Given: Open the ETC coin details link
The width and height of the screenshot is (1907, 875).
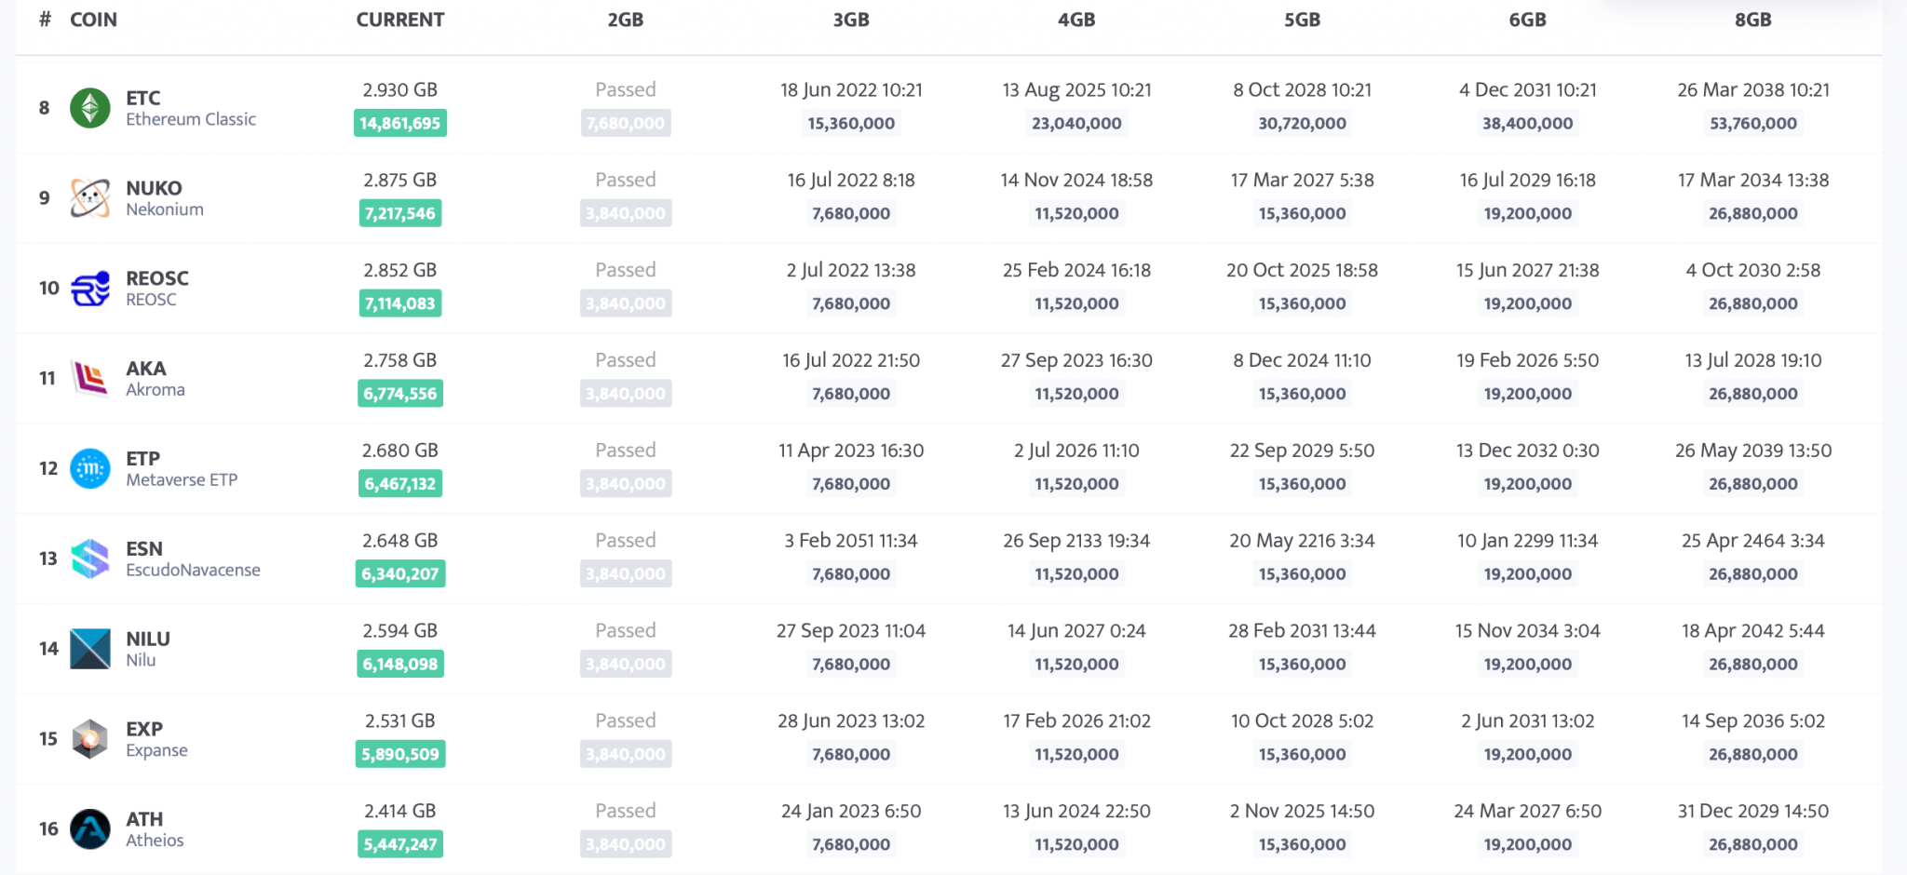Looking at the screenshot, I should (x=143, y=97).
